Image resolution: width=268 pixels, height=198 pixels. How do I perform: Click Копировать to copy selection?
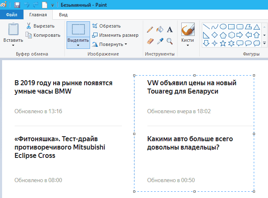coord(43,35)
